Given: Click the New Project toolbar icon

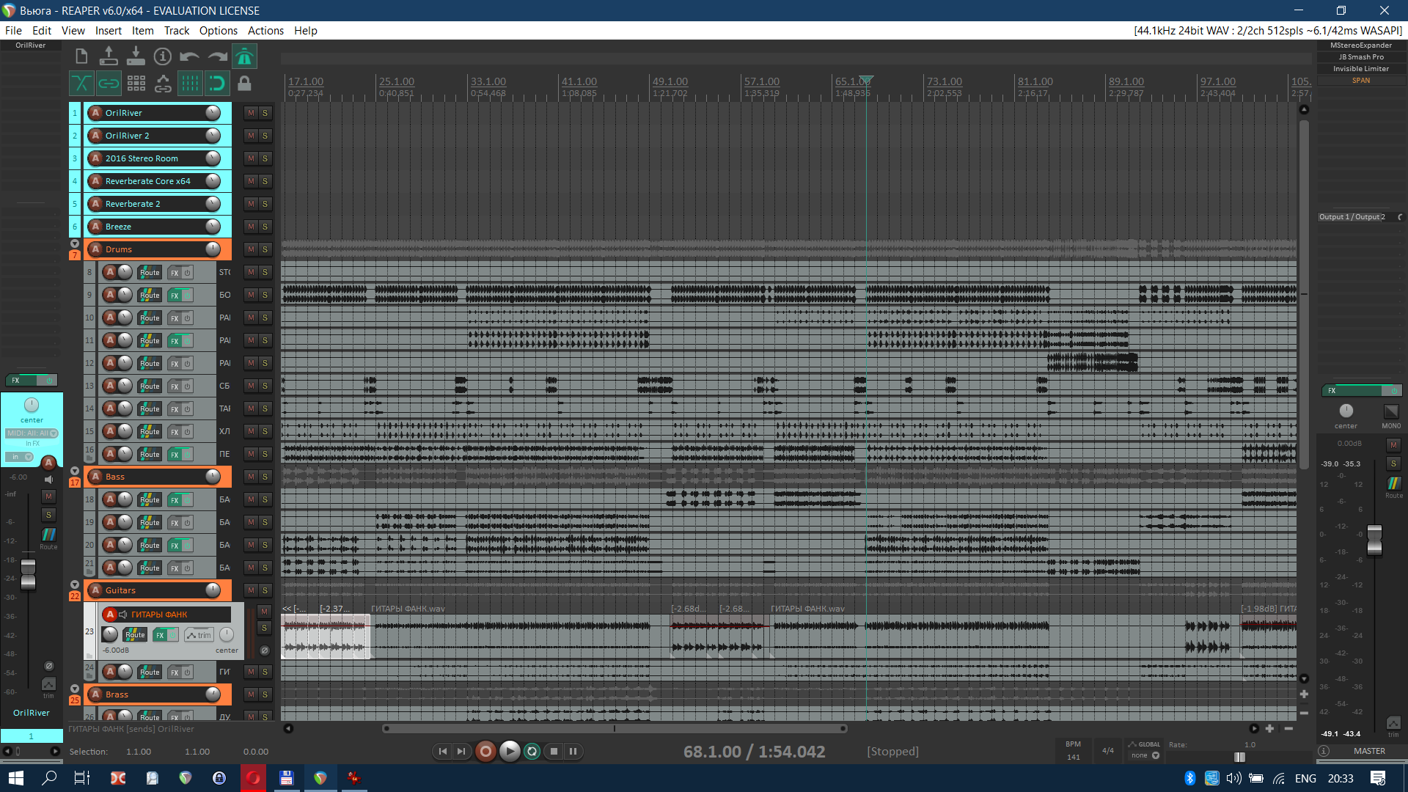Looking at the screenshot, I should pyautogui.click(x=81, y=56).
